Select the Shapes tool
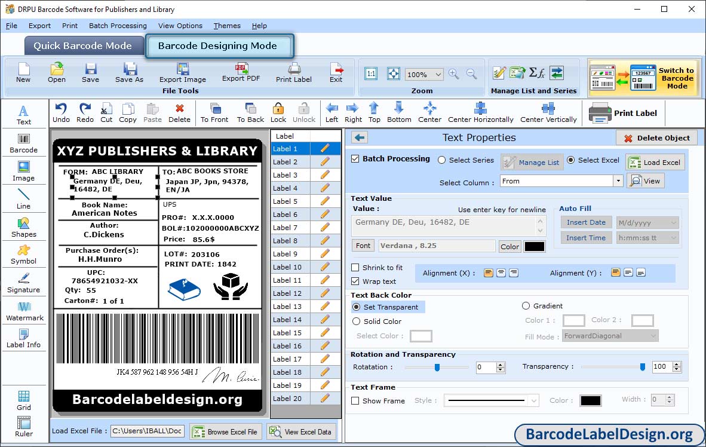 (x=23, y=228)
